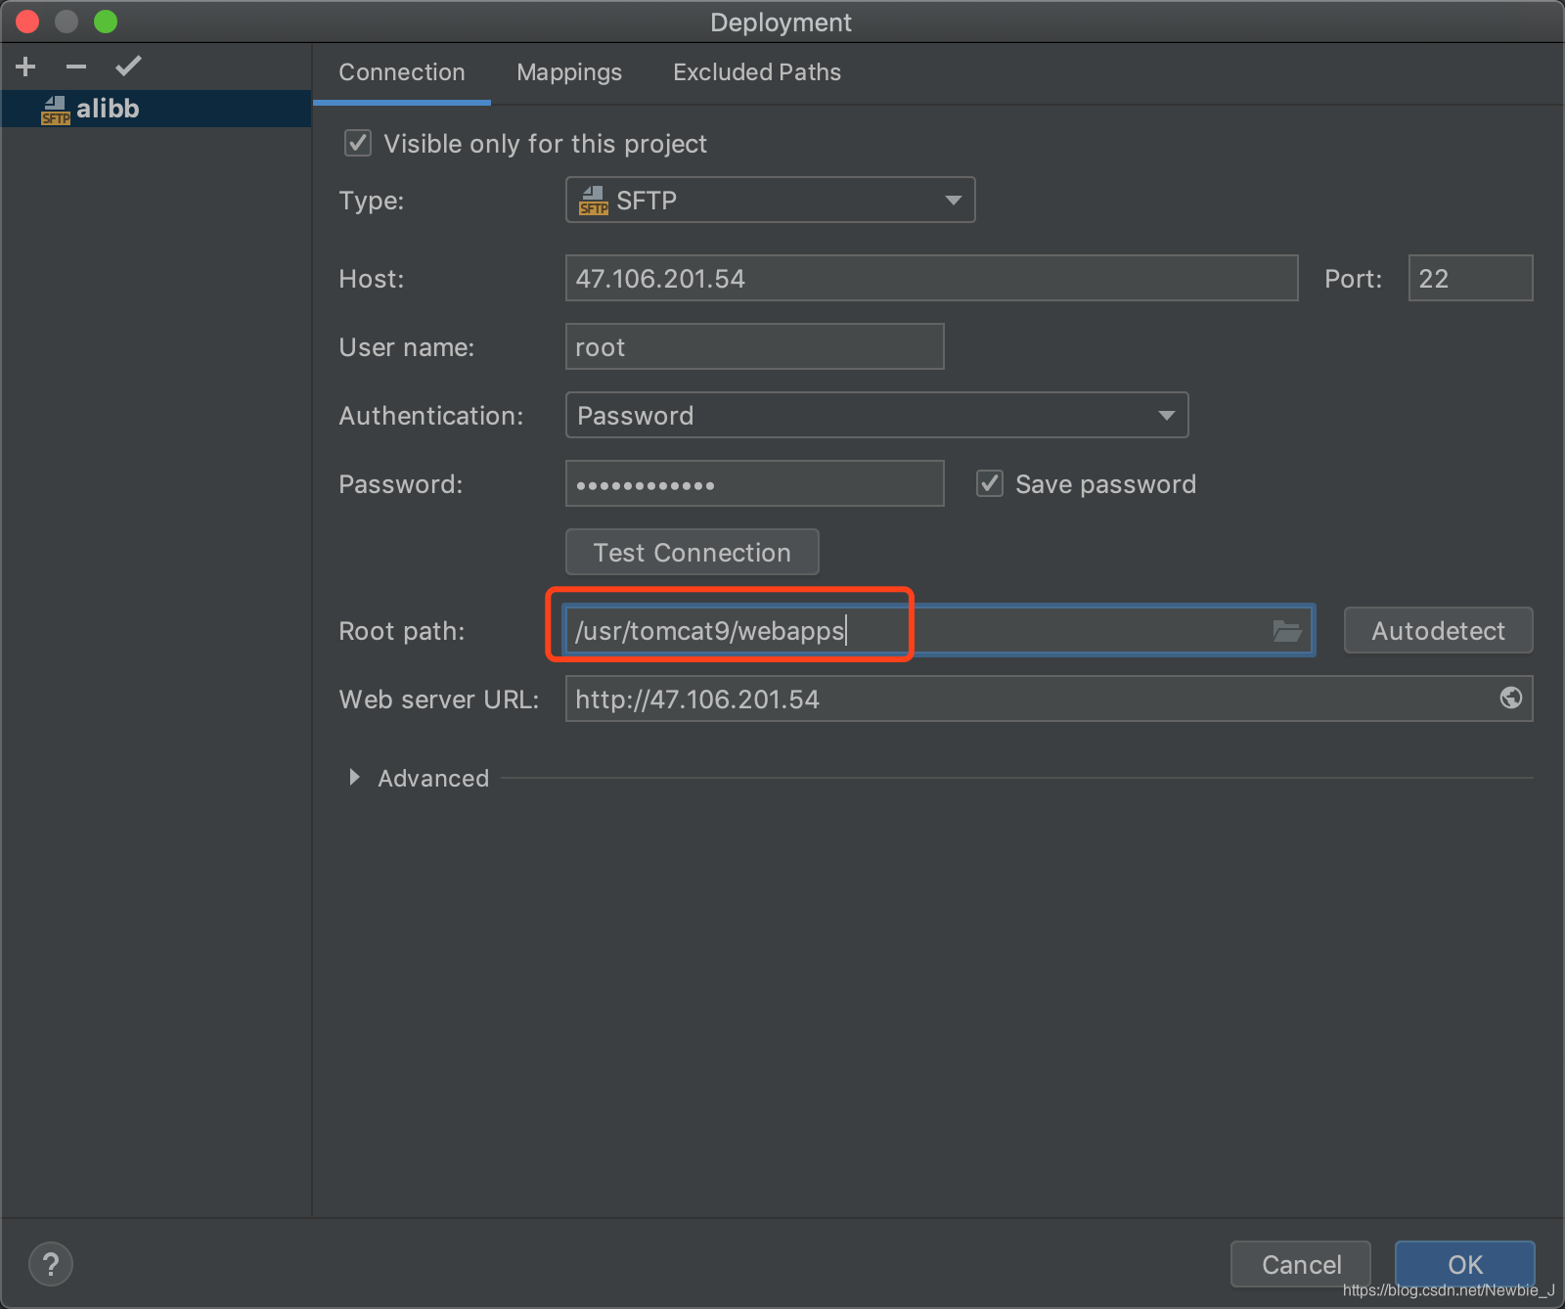Focus the Host input field
Image resolution: width=1565 pixels, height=1309 pixels.
(931, 278)
